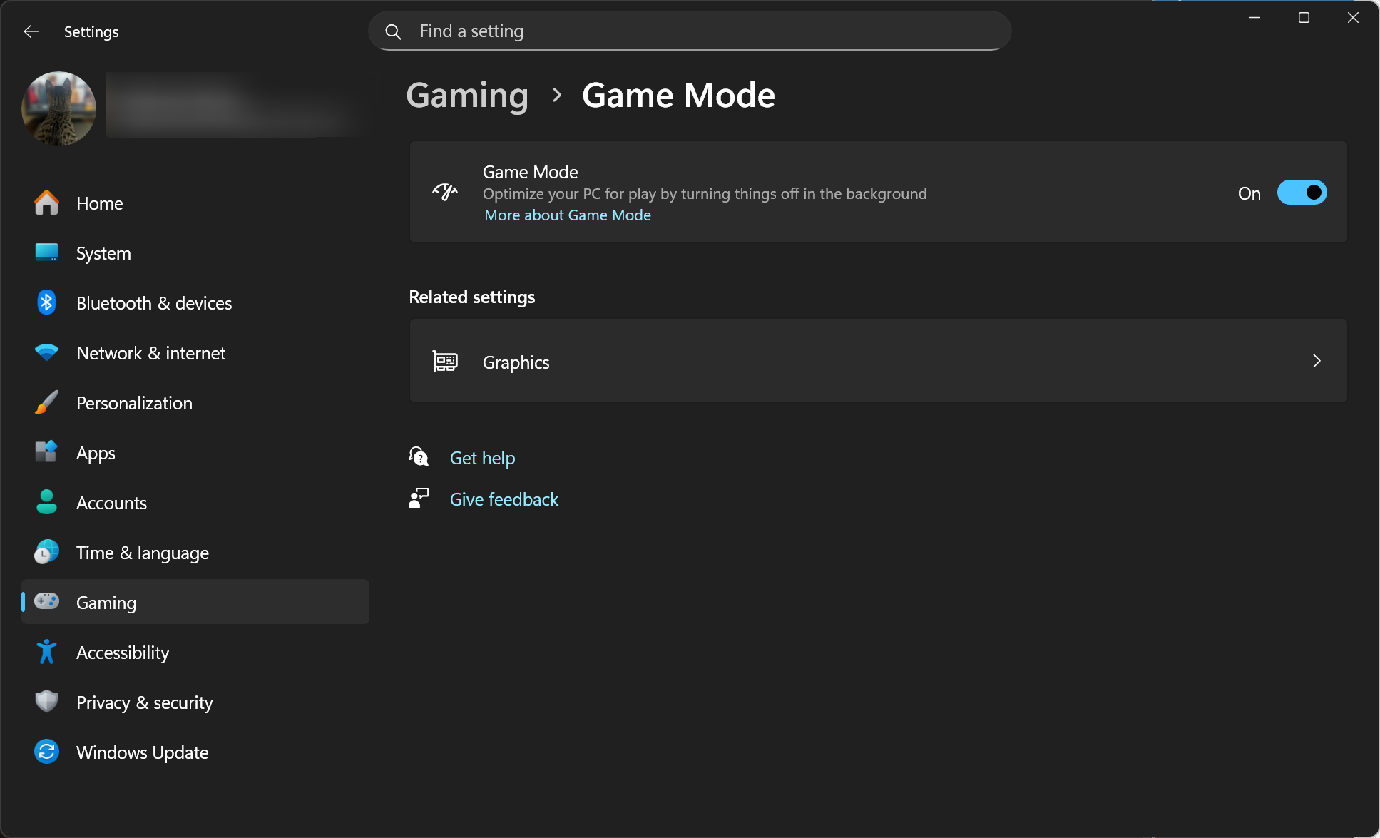Click the Accessibility figure icon
The height and width of the screenshot is (838, 1380).
46,653
